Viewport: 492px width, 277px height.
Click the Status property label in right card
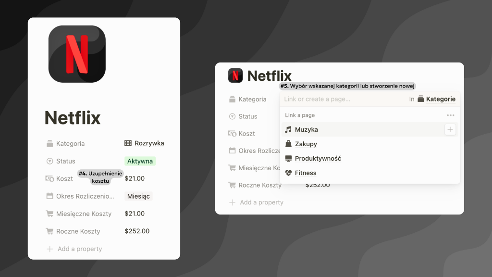[247, 116]
